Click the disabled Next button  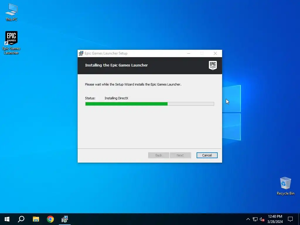pos(180,155)
